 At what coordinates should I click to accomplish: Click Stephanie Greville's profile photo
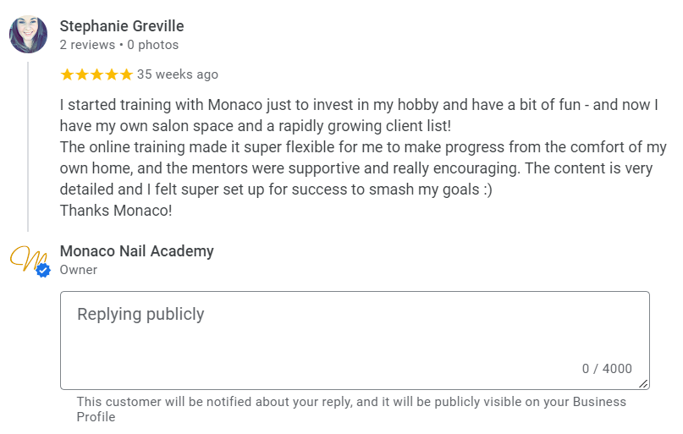[28, 35]
